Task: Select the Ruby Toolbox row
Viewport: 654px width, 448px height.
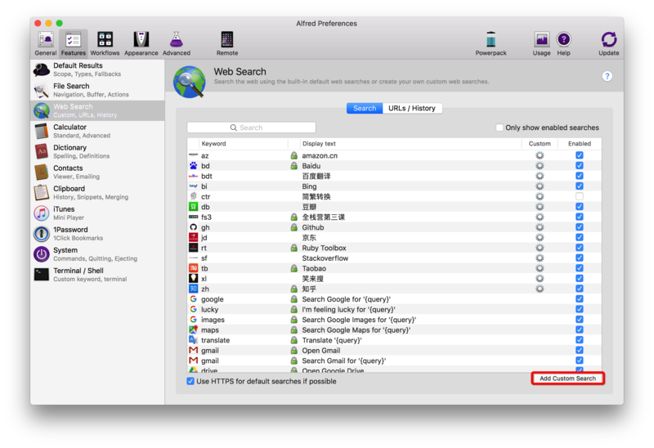Action: pyautogui.click(x=394, y=248)
